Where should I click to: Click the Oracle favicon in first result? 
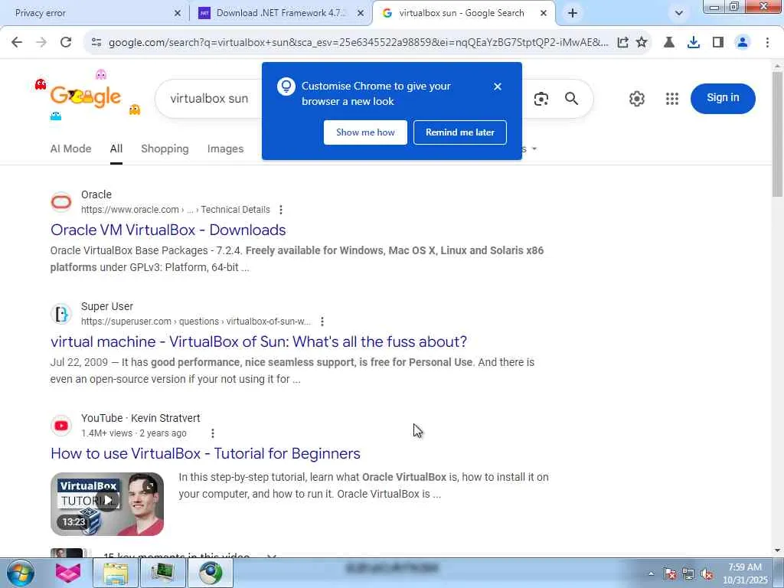[61, 202]
